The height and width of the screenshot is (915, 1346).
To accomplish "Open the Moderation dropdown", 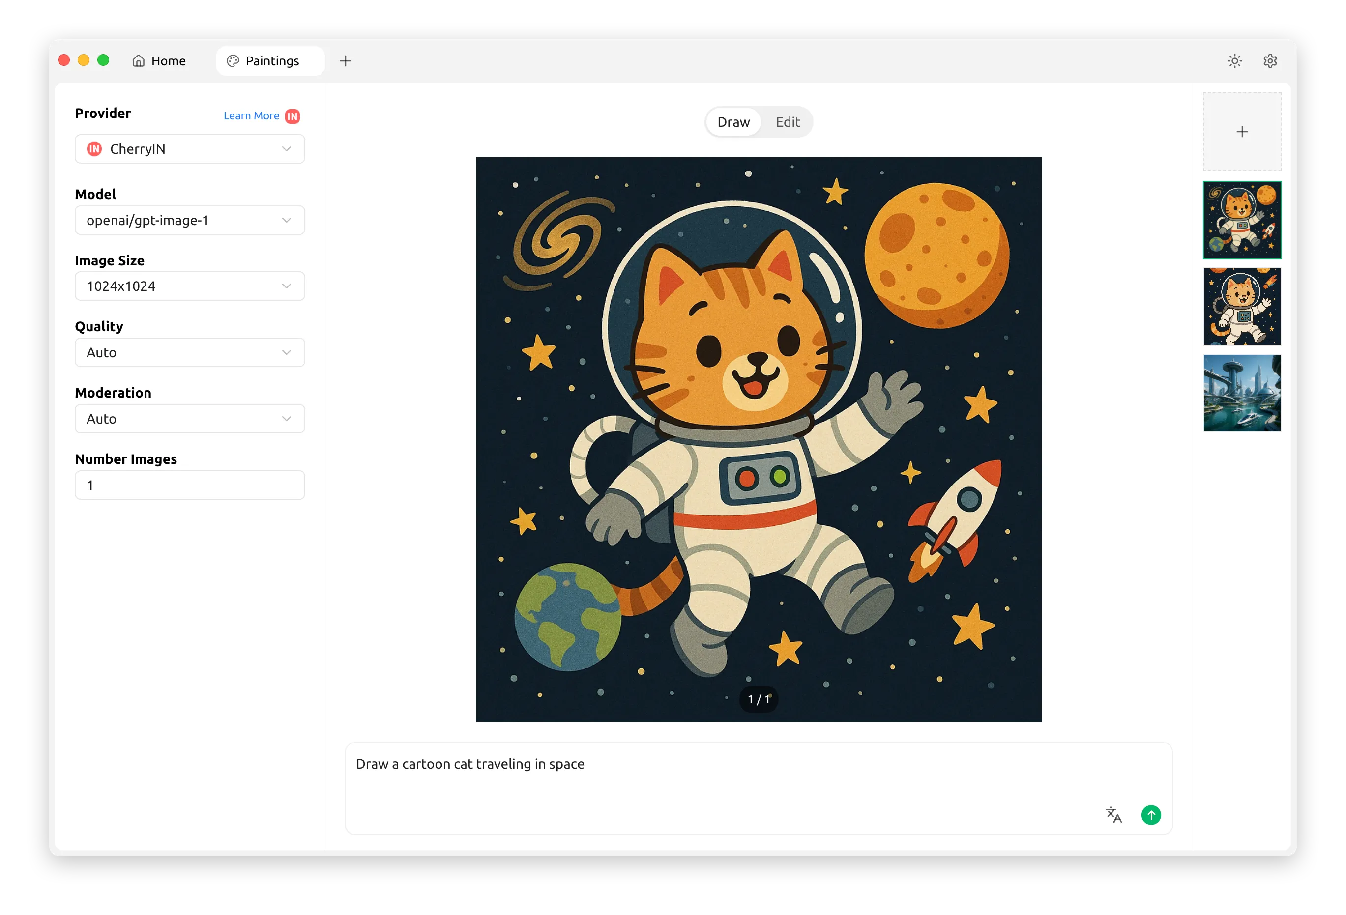I will 189,419.
